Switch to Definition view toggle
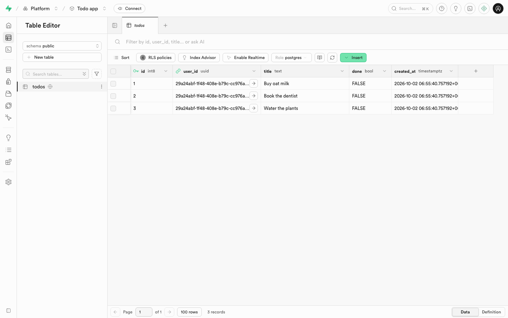The image size is (508, 318). click(491, 312)
